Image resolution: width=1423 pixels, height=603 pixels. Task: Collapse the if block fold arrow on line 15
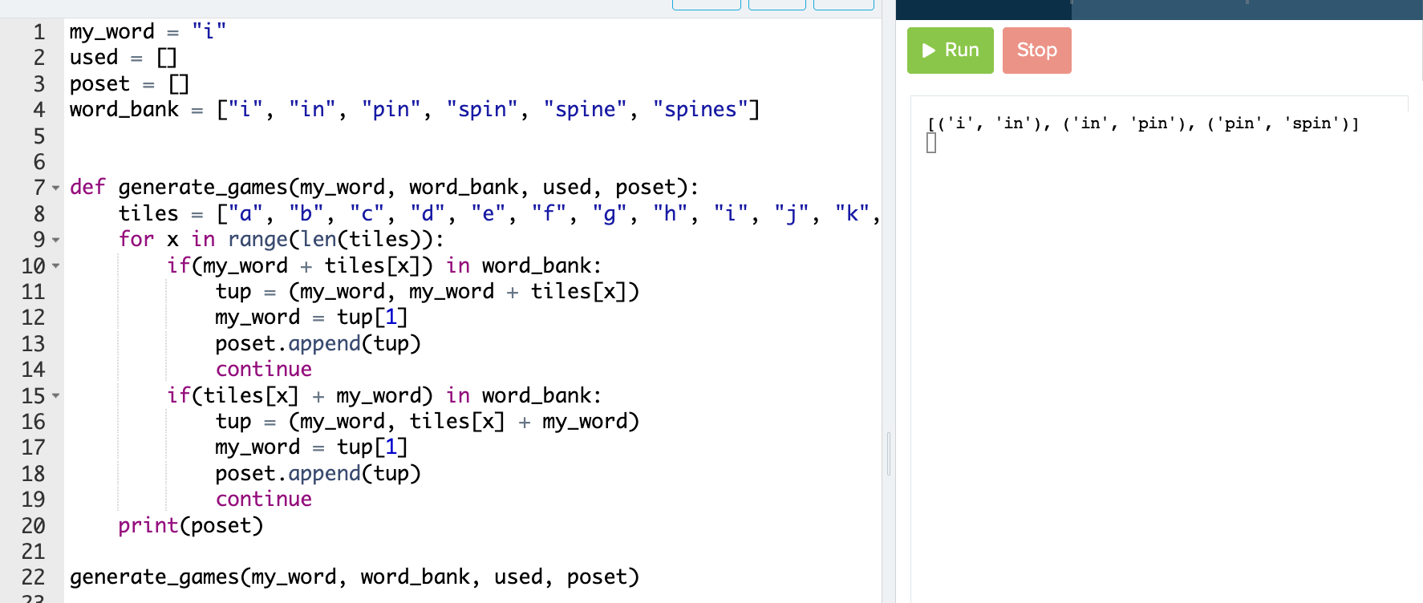(x=56, y=395)
